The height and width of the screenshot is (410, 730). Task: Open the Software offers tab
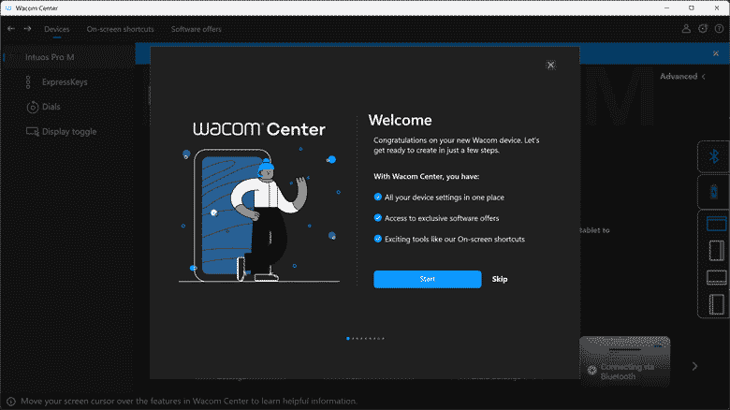tap(196, 29)
